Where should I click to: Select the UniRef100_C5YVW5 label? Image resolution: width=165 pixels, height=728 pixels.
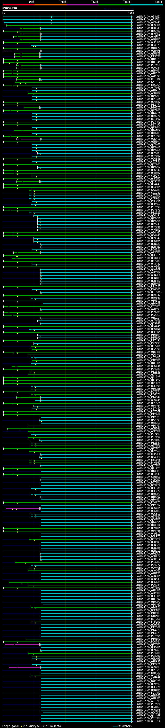coord(148,357)
